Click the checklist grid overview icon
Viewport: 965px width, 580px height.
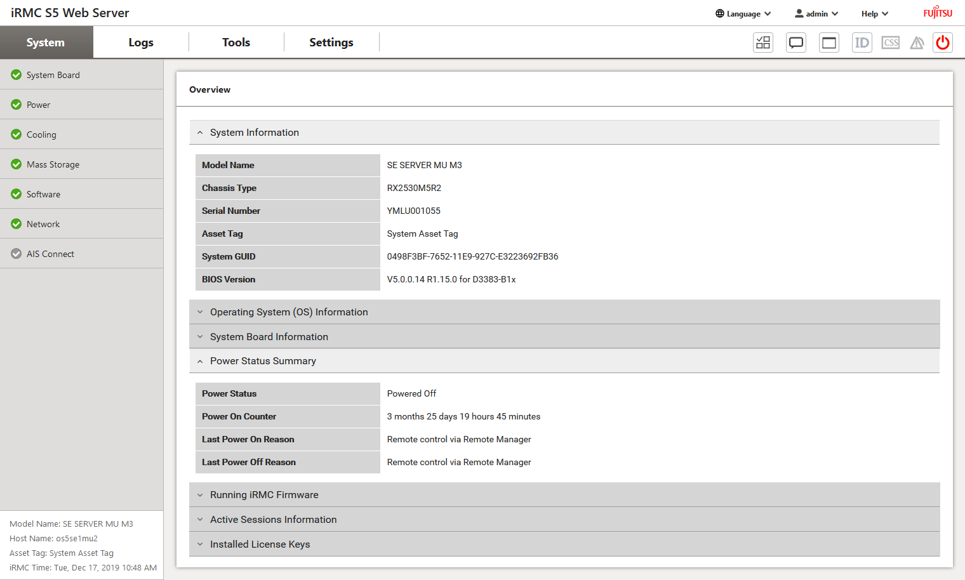[x=763, y=43]
